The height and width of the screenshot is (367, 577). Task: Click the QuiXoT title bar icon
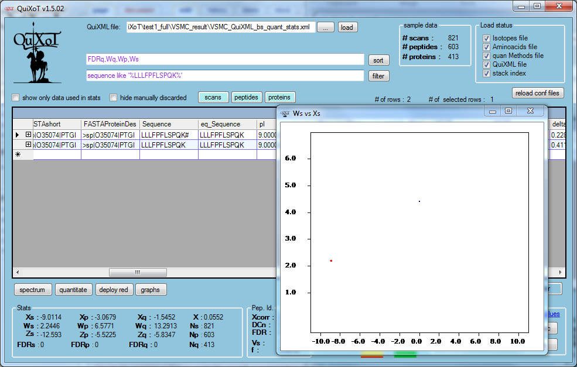pos(9,8)
